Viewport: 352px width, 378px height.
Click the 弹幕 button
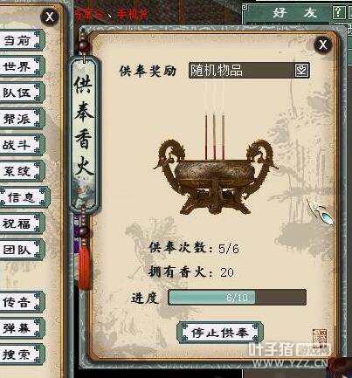[21, 327]
